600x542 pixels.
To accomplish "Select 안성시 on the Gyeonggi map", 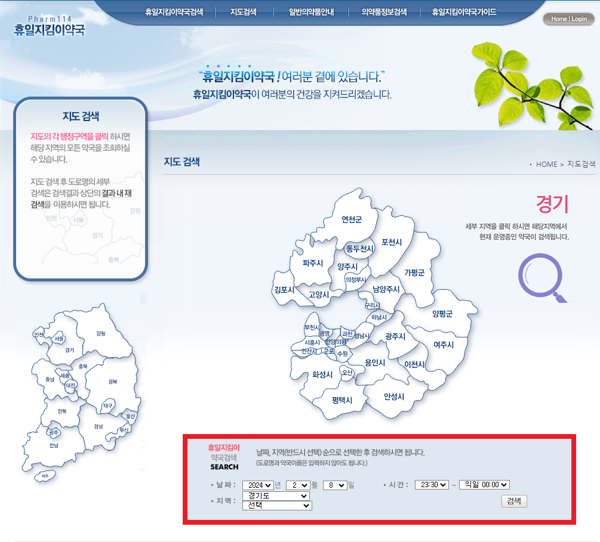I will tap(394, 397).
